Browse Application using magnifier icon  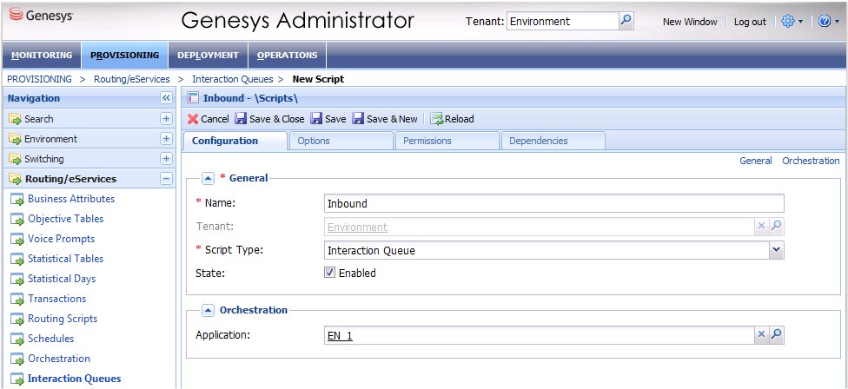(776, 334)
